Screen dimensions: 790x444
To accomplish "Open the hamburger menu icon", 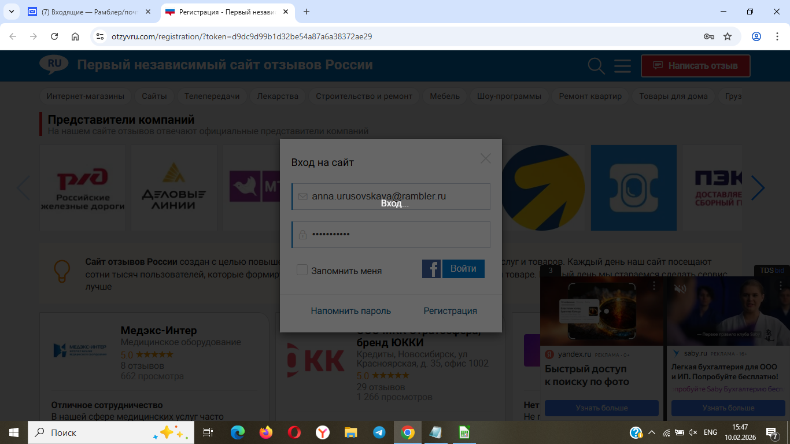I will pyautogui.click(x=622, y=66).
